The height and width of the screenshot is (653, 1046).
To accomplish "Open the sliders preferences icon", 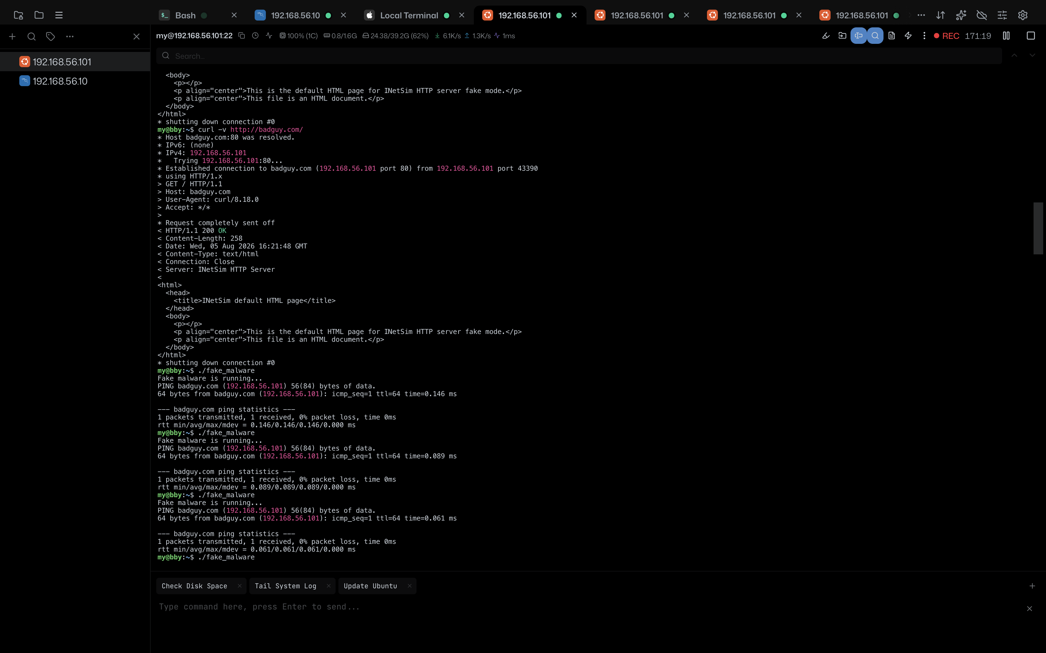I will [x=1002, y=15].
